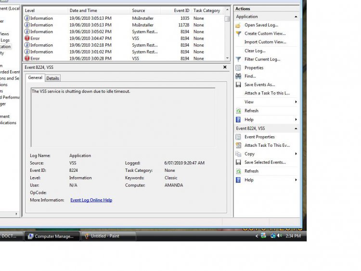Switch to the Details tab
The width and height of the screenshot is (361, 271).
(53, 78)
